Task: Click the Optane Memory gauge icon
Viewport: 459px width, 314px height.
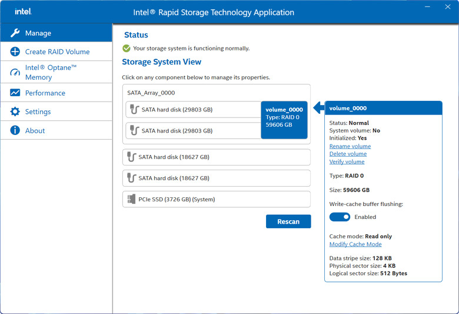Action: point(15,72)
